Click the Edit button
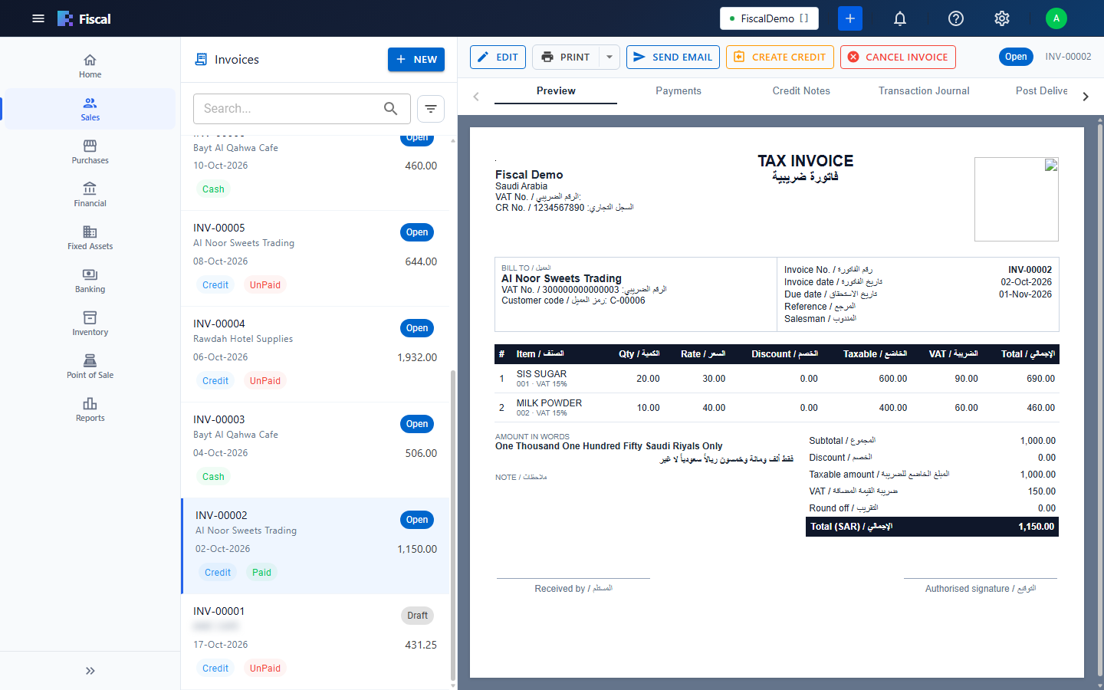The width and height of the screenshot is (1104, 690). click(498, 57)
